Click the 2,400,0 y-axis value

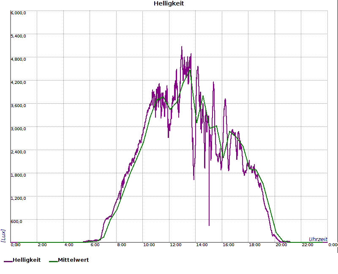[x=18, y=152]
